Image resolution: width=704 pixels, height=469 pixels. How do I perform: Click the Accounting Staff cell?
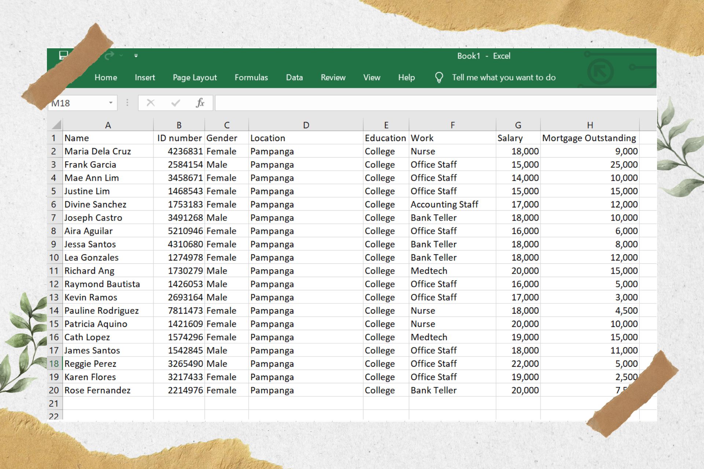pyautogui.click(x=452, y=204)
